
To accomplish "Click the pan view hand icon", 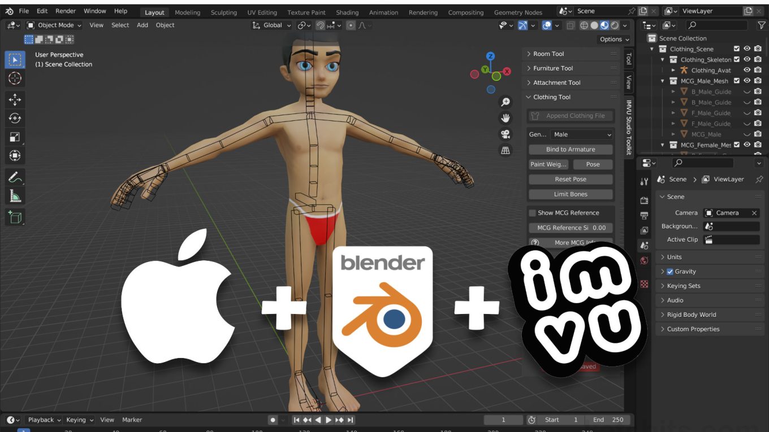I will [506, 118].
